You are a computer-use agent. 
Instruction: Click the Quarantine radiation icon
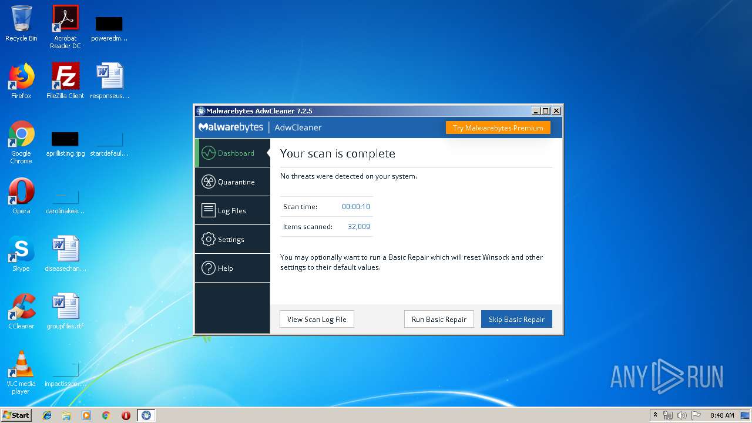click(208, 182)
